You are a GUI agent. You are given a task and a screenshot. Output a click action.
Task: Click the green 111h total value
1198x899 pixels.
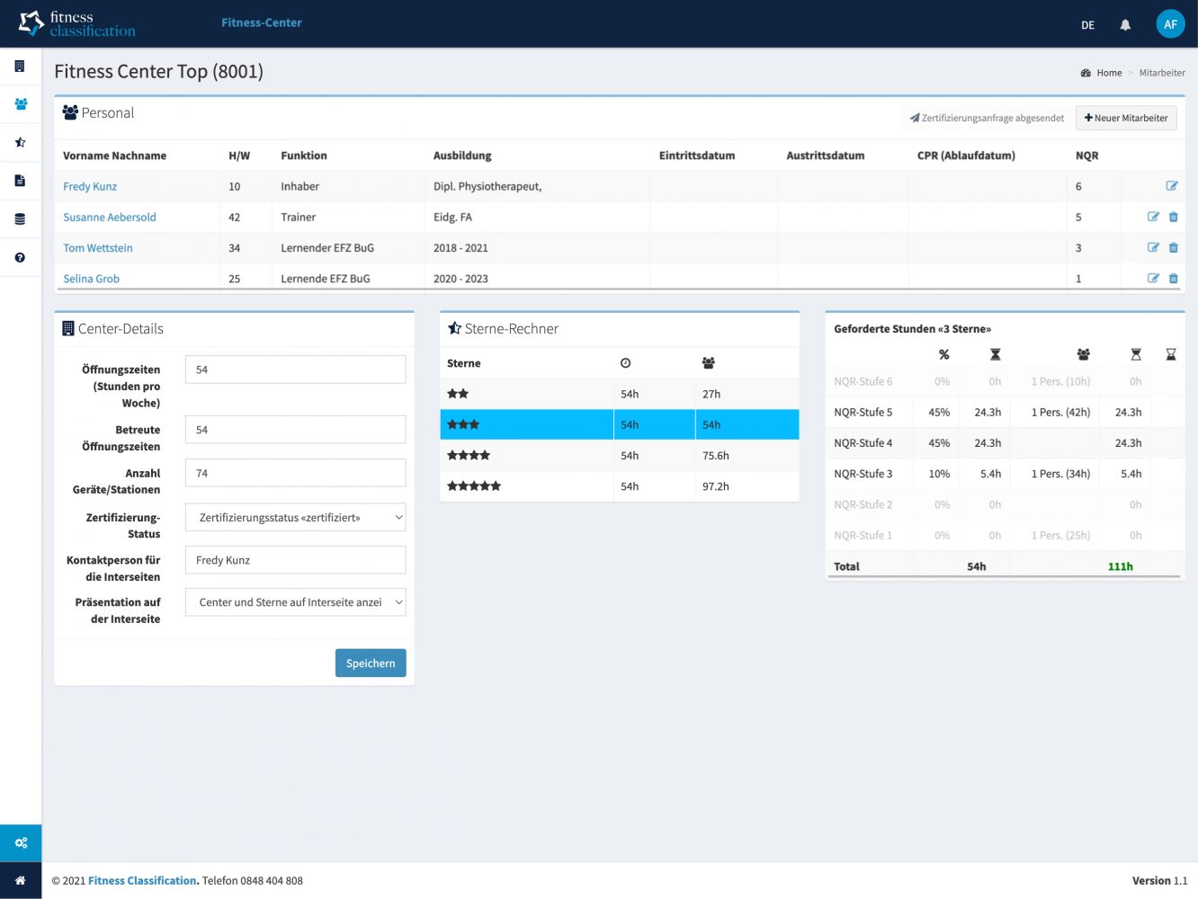[x=1121, y=566]
